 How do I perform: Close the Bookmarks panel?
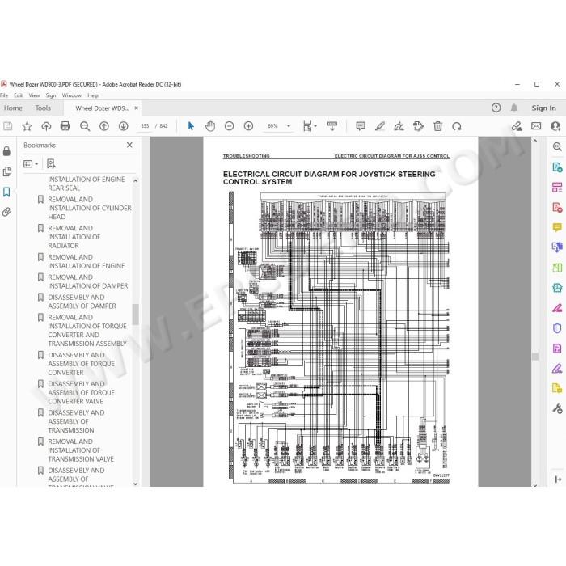129,145
